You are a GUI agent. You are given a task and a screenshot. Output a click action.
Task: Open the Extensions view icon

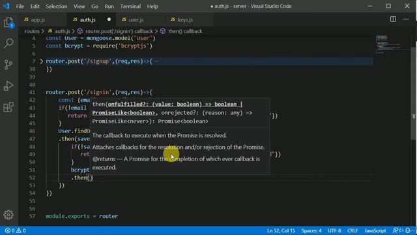point(8,107)
